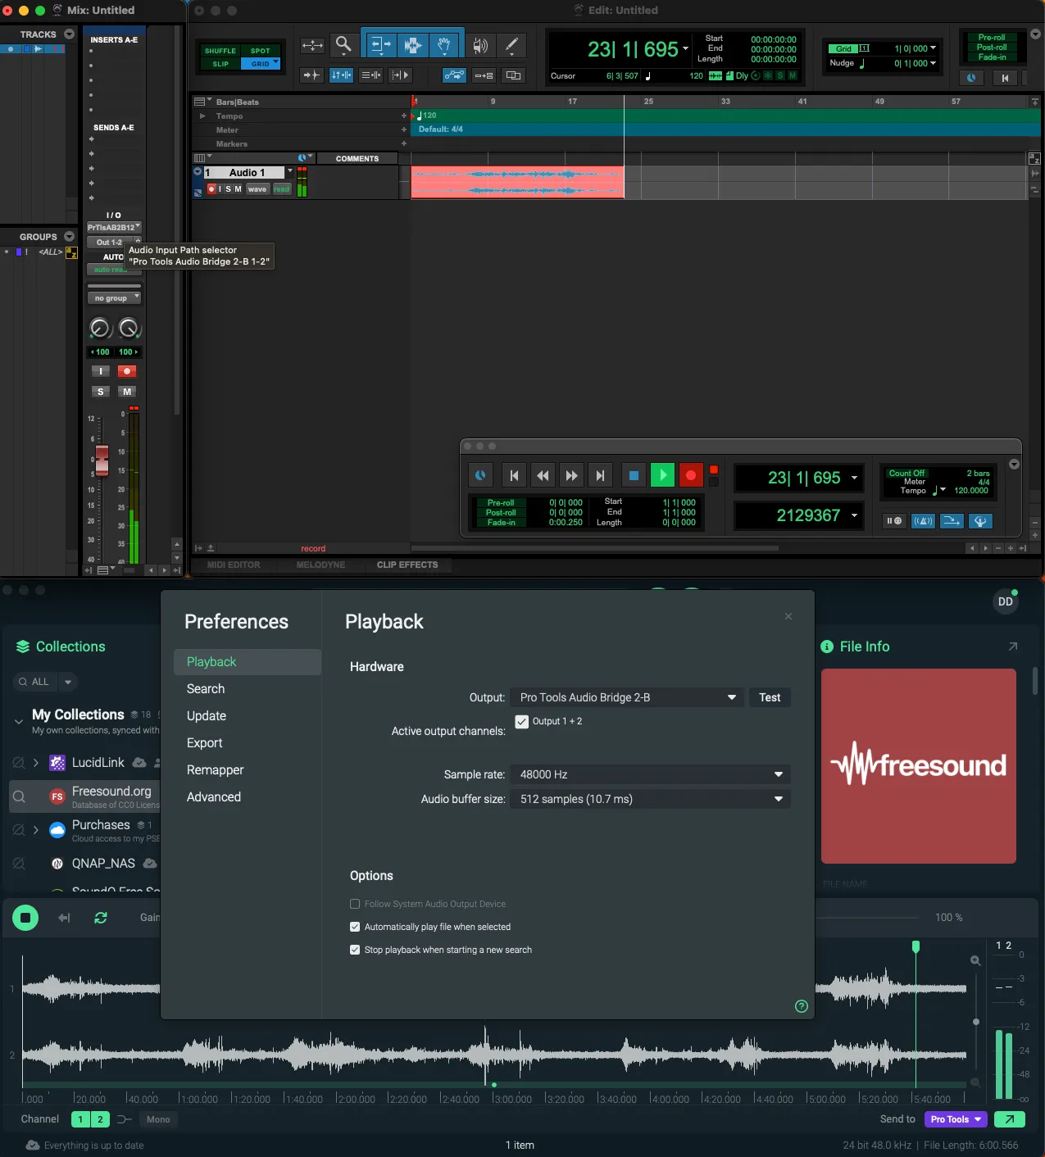1045x1157 pixels.
Task: Click the Record button in Transport window
Action: (x=691, y=475)
